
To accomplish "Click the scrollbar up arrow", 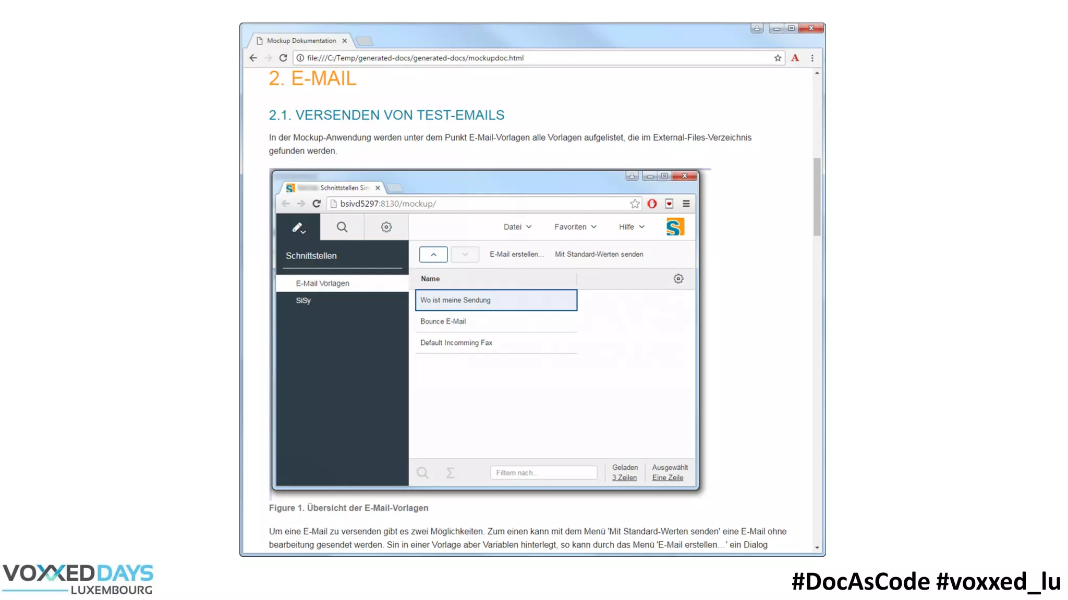I will pyautogui.click(x=817, y=73).
